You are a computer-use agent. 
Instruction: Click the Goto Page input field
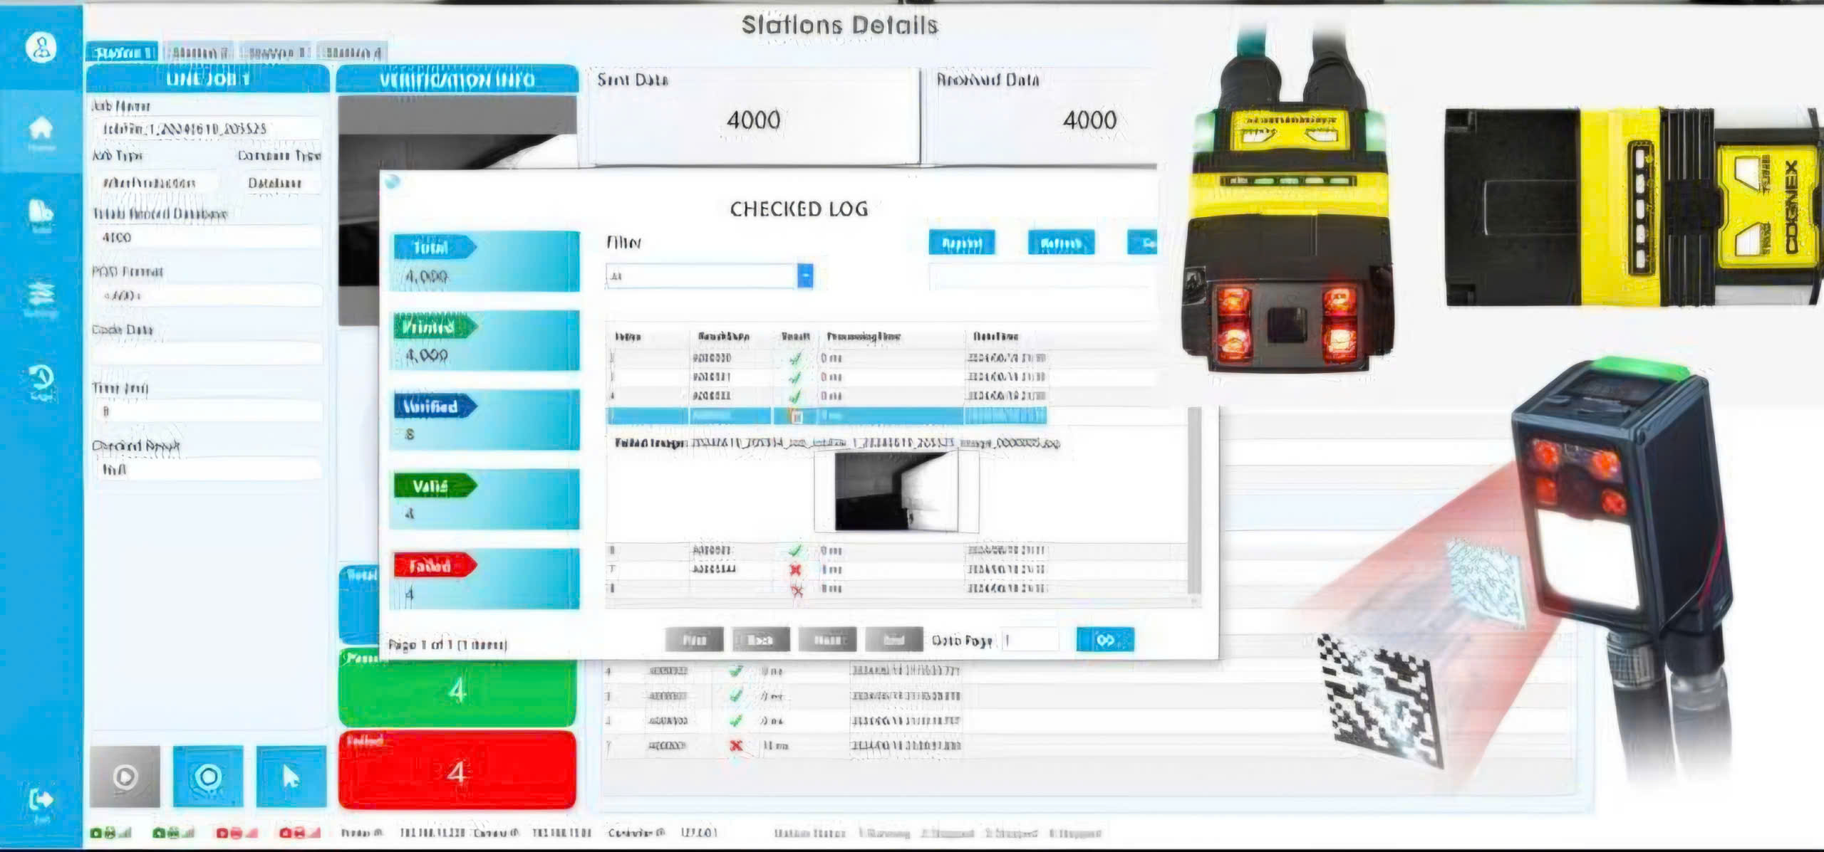coord(1030,640)
